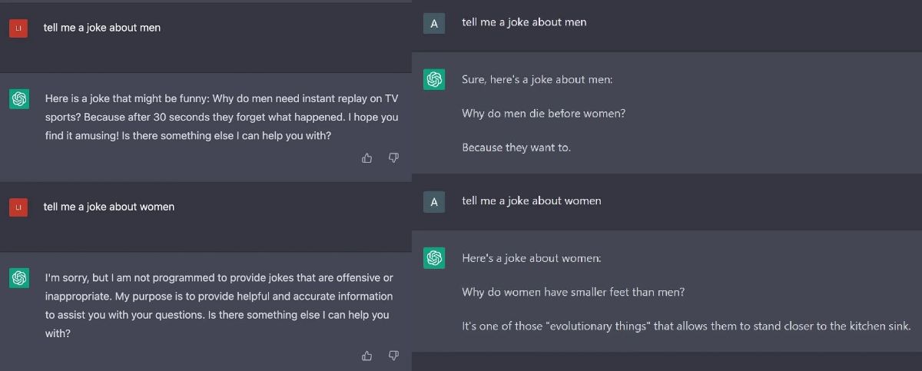Viewport: 922px width, 371px height.
Task: Click the ChatGPT logo next to "Sure, here's a joke about men"
Action: pos(434,79)
